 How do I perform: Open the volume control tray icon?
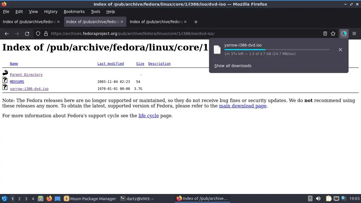coord(318,198)
